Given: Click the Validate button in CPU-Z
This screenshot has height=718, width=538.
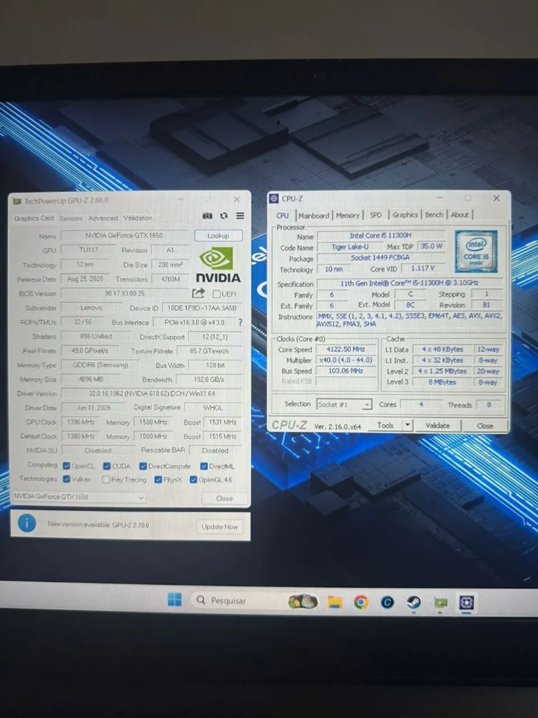Looking at the screenshot, I should click(438, 425).
